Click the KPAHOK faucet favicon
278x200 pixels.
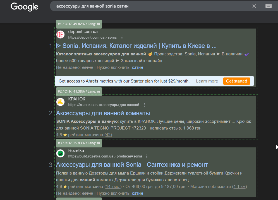click(61, 102)
